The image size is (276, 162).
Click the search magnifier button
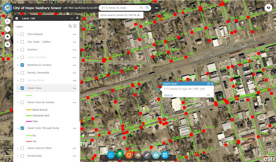click(x=147, y=8)
